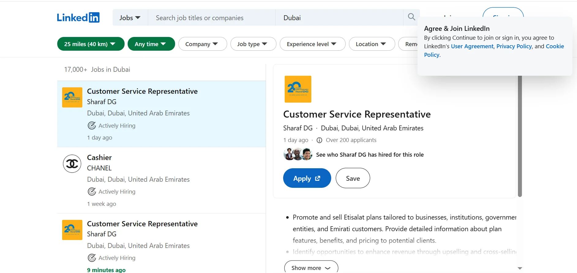Click the CHANEL logo in Cashier listing
Image resolution: width=577 pixels, height=273 pixels.
(x=72, y=164)
